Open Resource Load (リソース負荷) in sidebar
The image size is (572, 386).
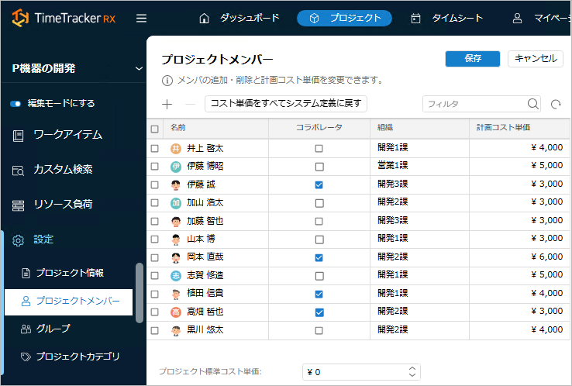pos(63,205)
